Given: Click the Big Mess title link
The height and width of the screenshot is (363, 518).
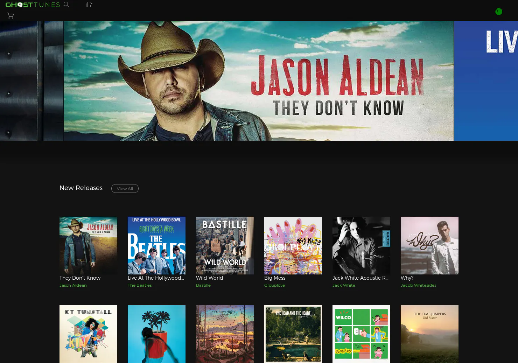Looking at the screenshot, I should (275, 278).
